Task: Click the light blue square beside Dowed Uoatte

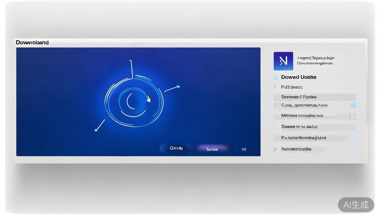Action: pyautogui.click(x=276, y=77)
